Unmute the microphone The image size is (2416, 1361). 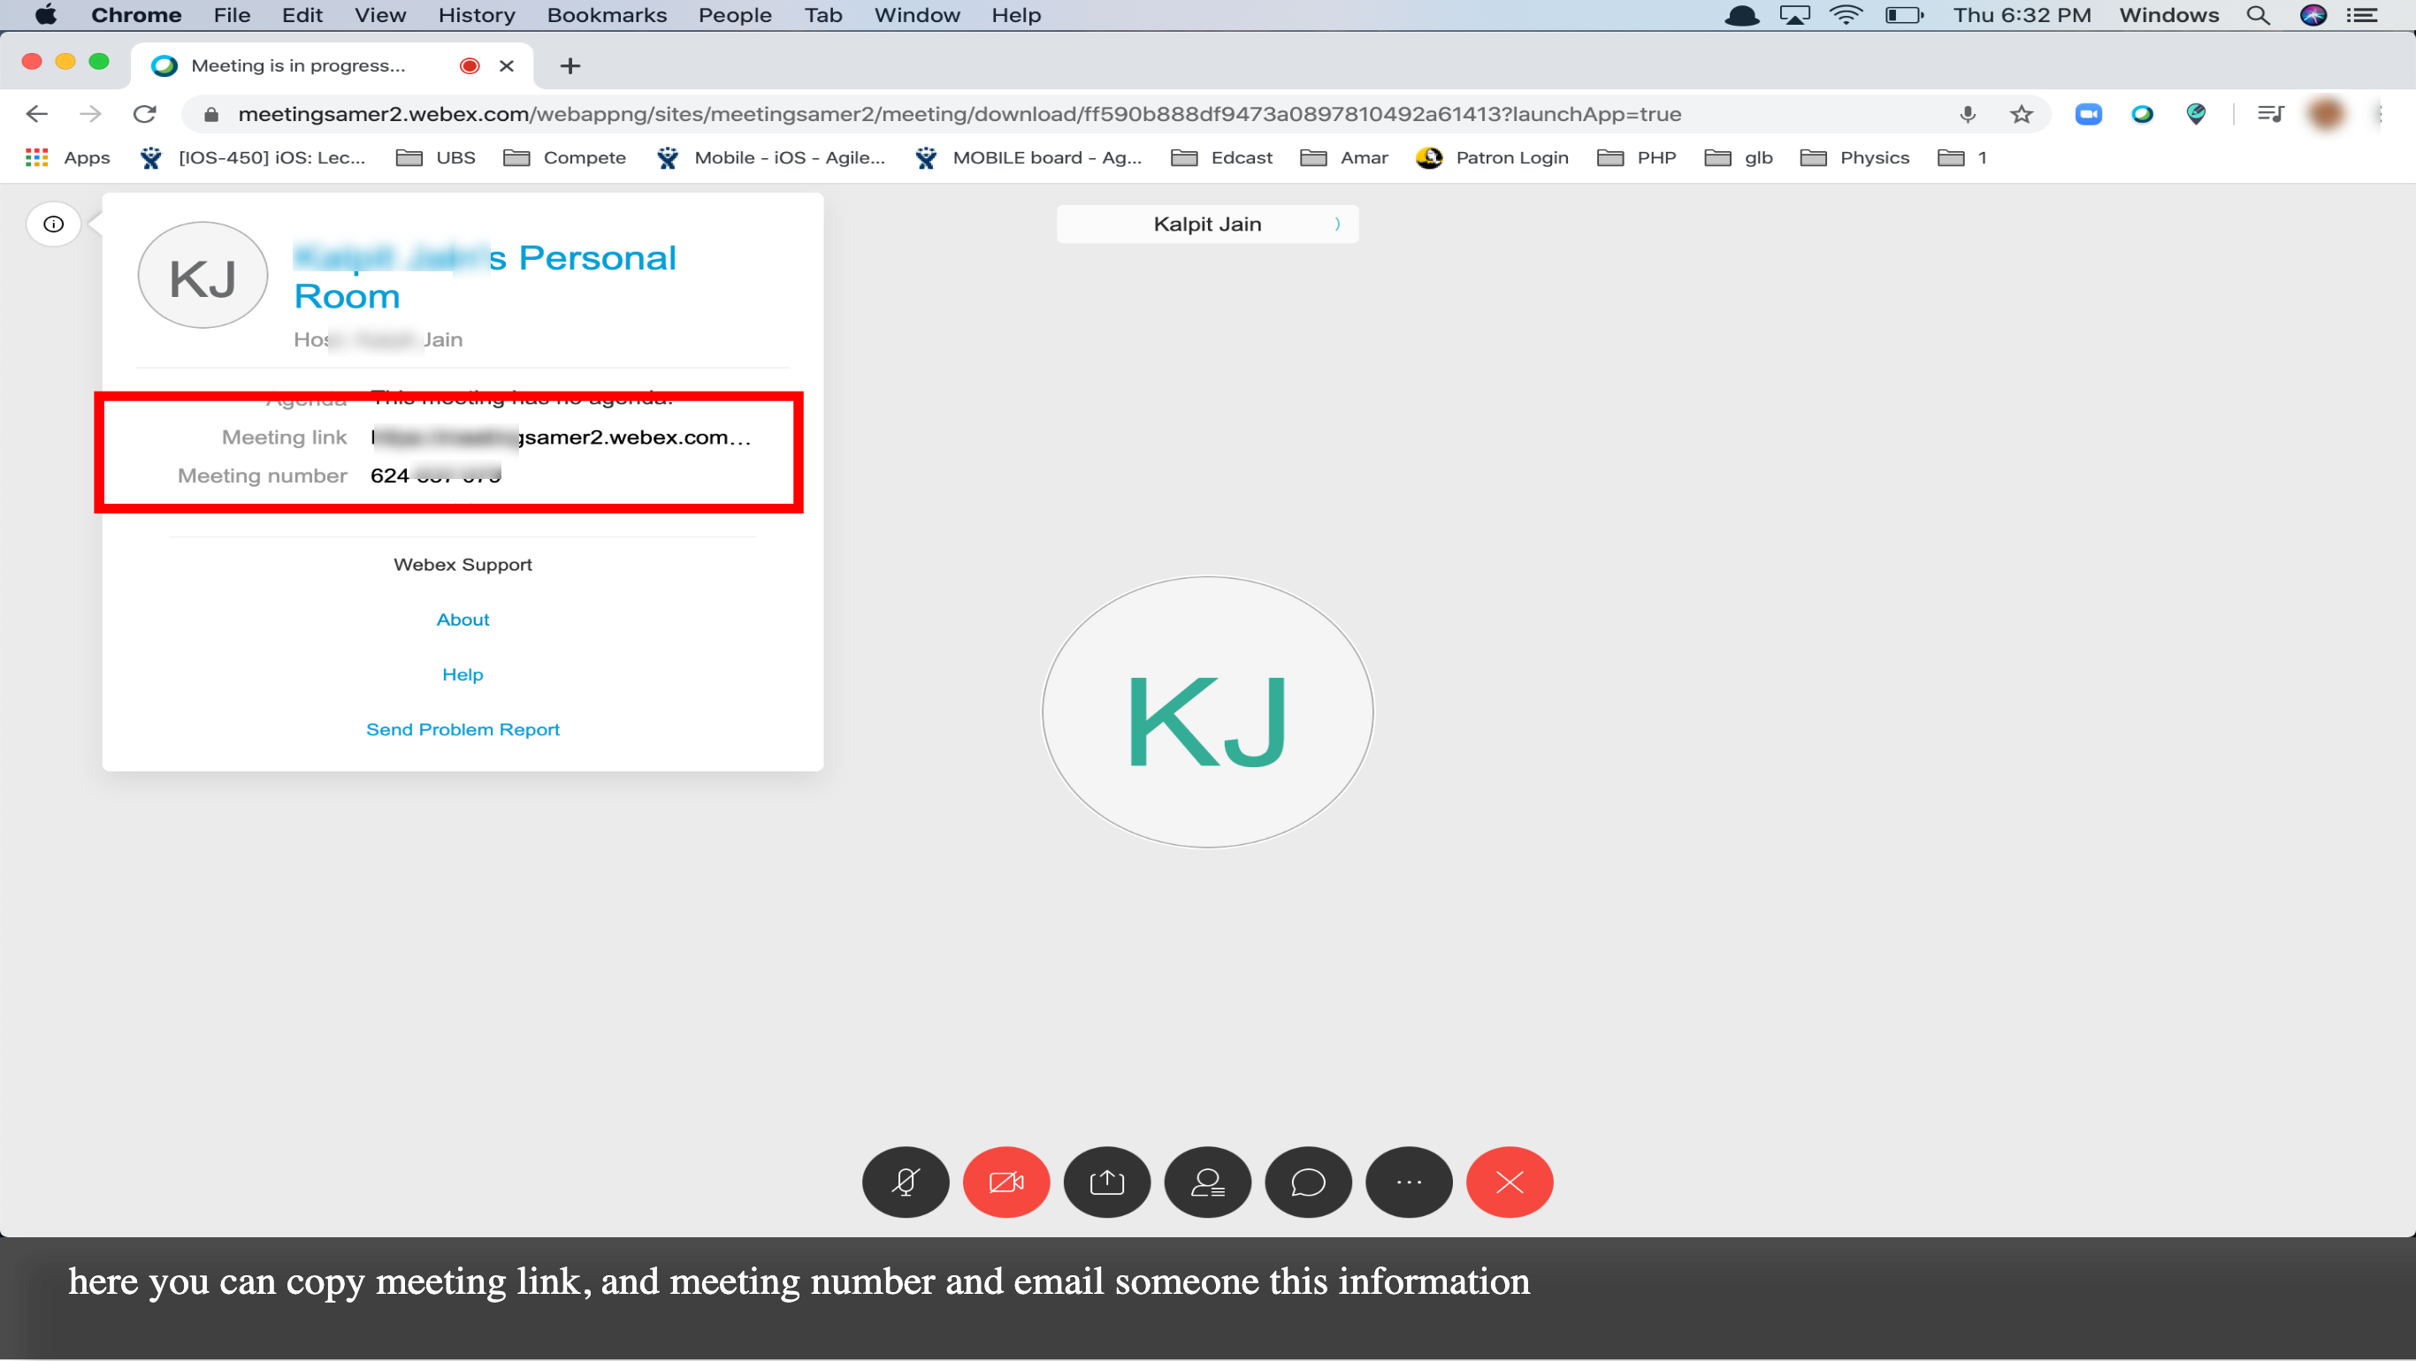(906, 1182)
